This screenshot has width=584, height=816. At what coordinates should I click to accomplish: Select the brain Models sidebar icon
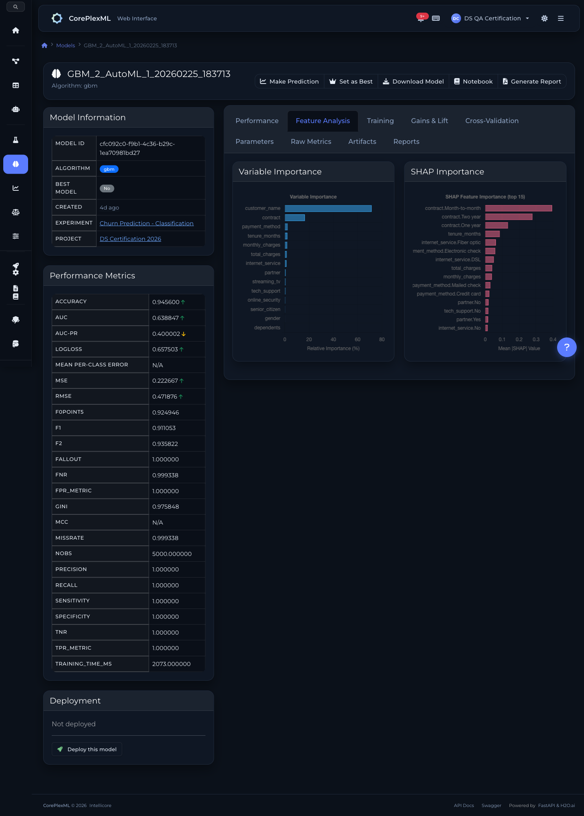tap(15, 164)
